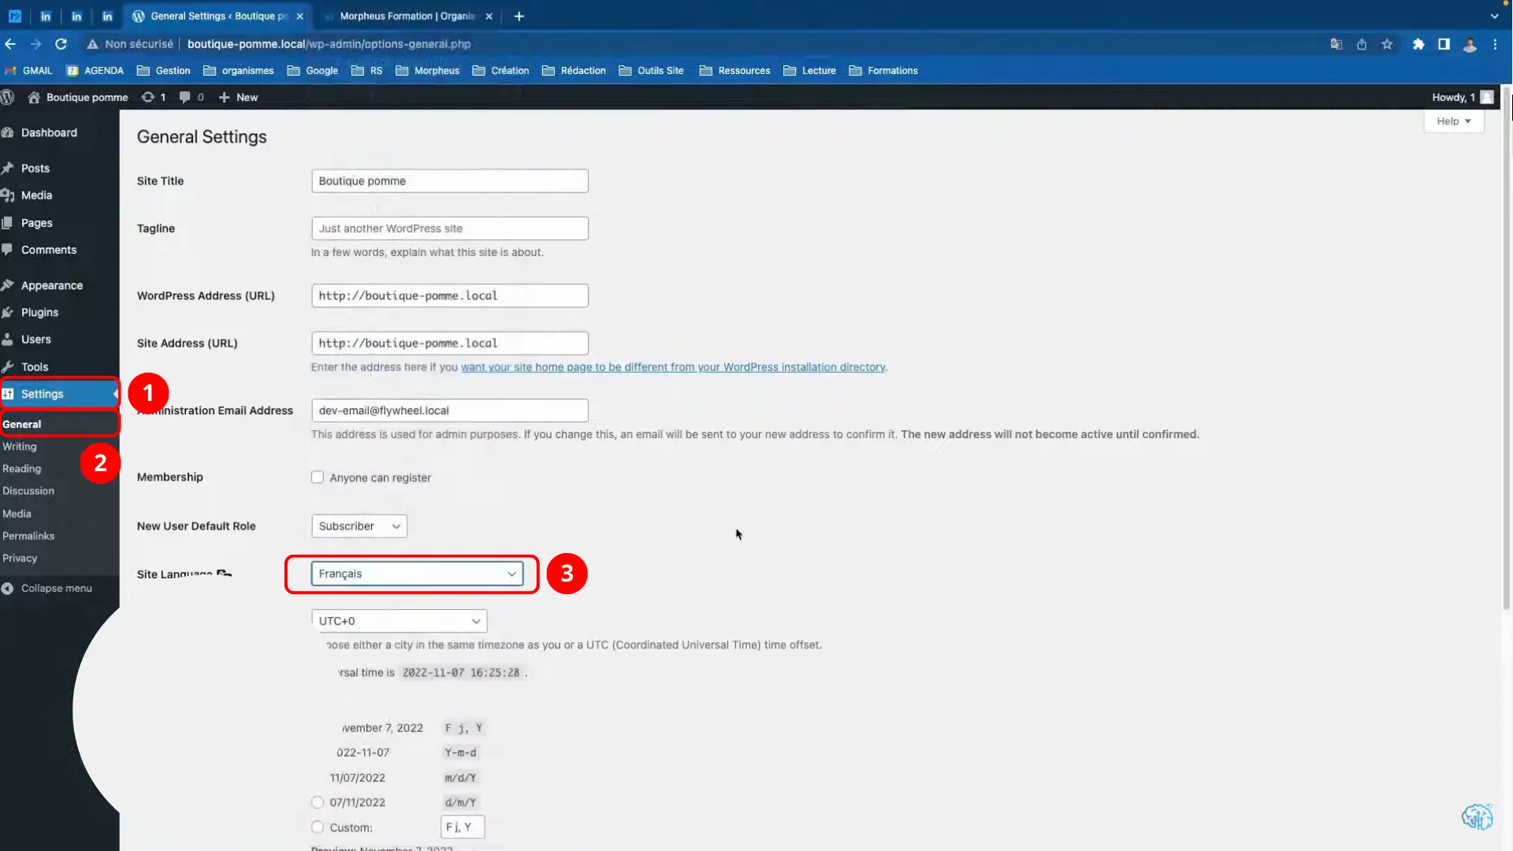Click the browser extensions puzzle icon
Image resolution: width=1513 pixels, height=851 pixels.
[x=1418, y=44]
